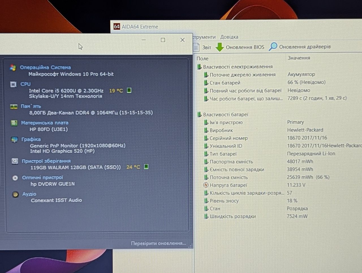Open the Інструменти menu
The width and height of the screenshot is (362, 273).
204,37
